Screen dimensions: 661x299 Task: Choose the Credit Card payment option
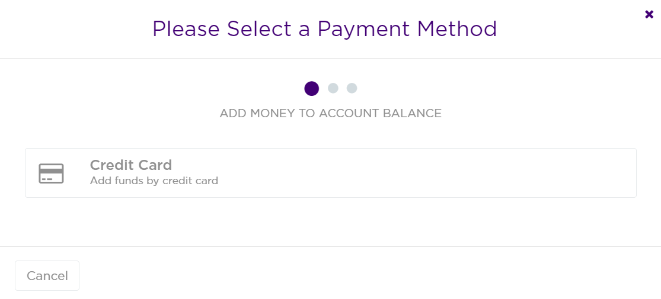pos(330,173)
